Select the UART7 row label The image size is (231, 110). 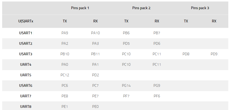tap(26, 96)
